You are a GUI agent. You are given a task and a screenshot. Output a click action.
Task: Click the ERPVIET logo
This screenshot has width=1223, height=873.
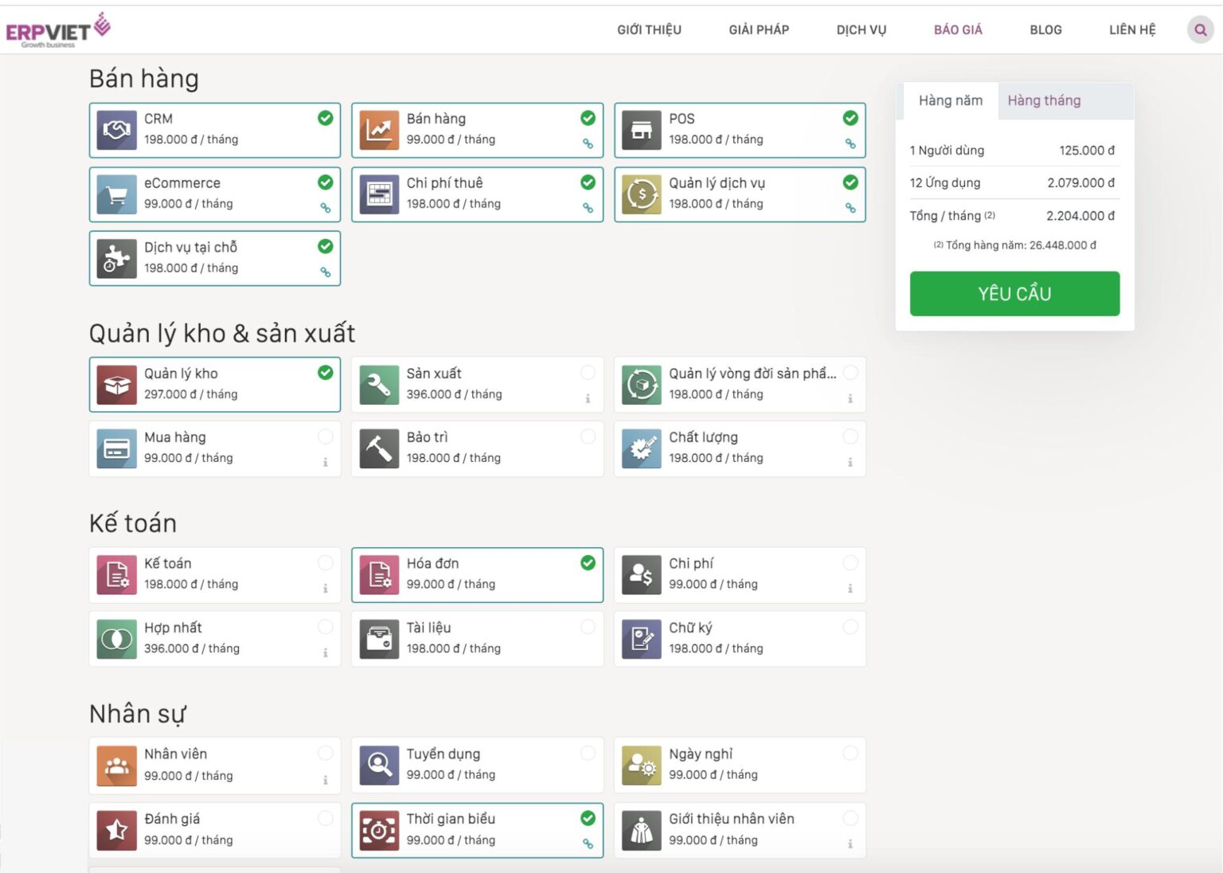click(x=57, y=30)
